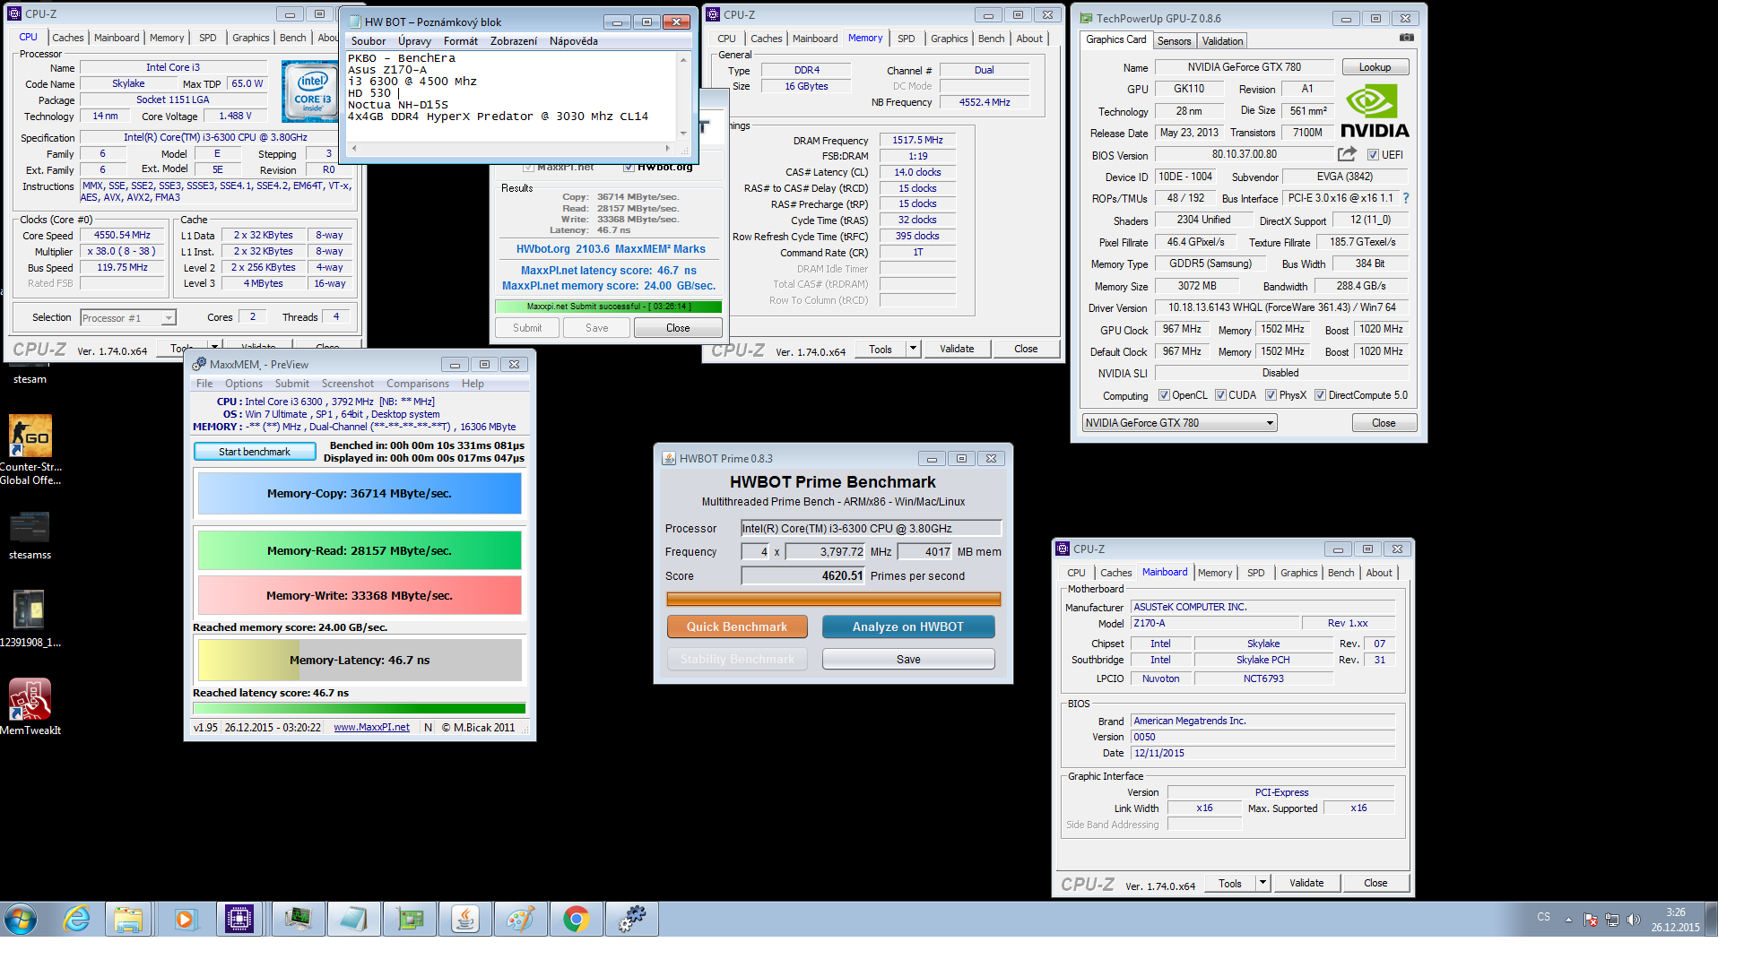Image resolution: width=1744 pixels, height=968 pixels.
Task: Click the orange HWBOT Prime progress bar
Action: tap(833, 599)
